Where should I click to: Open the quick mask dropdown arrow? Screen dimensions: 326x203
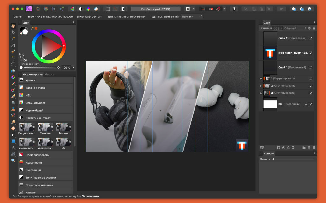click(194, 9)
